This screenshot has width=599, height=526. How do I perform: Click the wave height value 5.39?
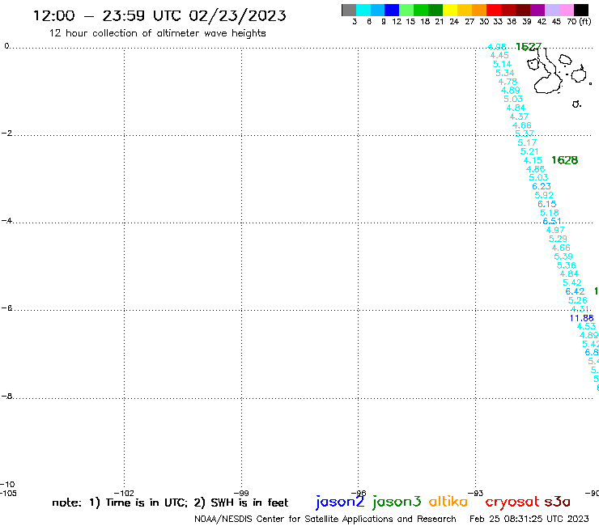pos(563,257)
